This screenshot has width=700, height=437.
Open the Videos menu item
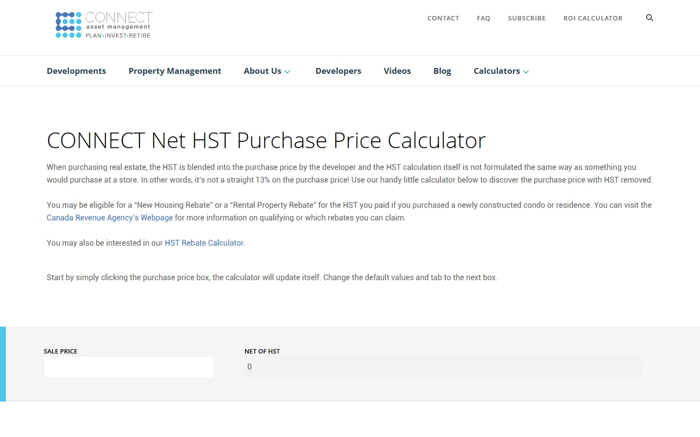397,71
